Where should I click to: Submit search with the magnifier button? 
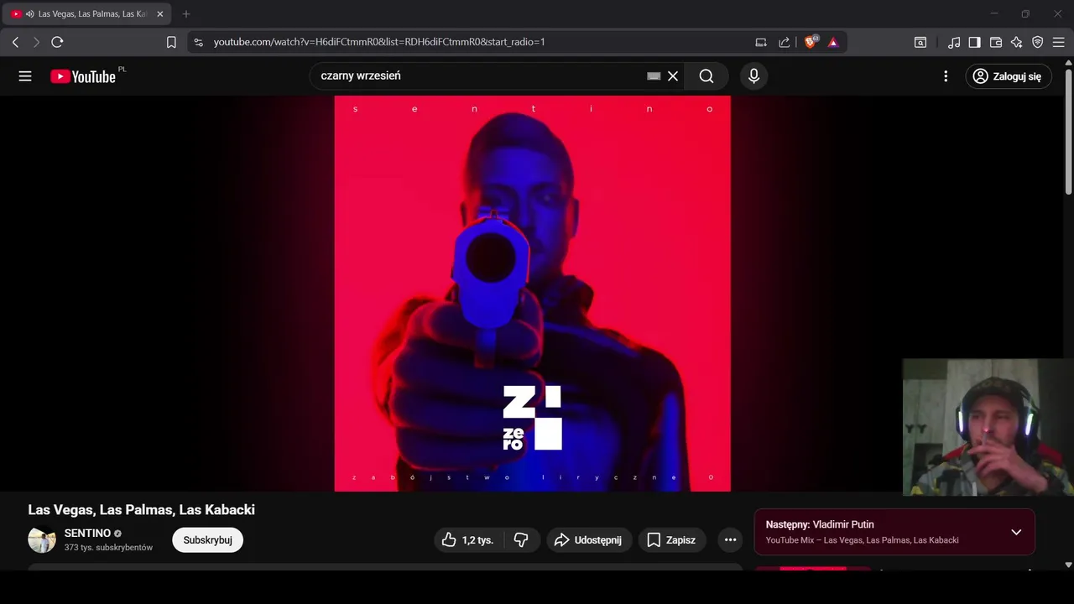click(x=706, y=76)
